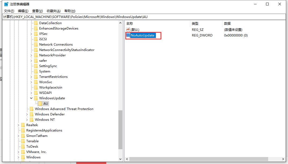Click the Realtek folder icon

coord(23,125)
